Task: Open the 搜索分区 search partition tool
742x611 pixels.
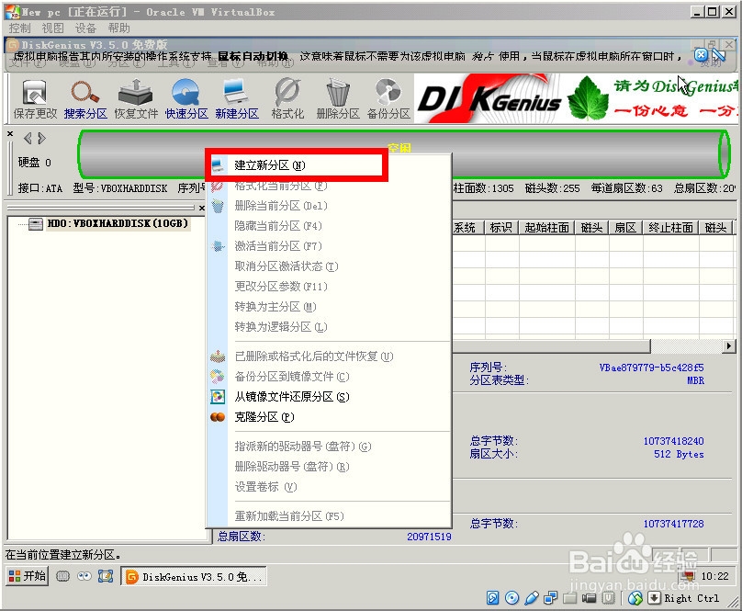Action: tap(85, 98)
